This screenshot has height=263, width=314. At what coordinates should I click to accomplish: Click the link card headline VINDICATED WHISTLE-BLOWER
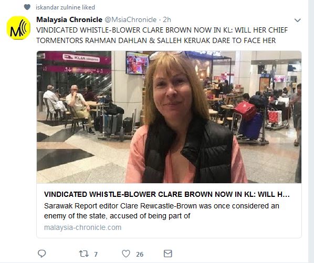167,194
